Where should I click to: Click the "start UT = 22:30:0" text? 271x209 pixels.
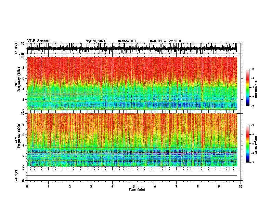pos(165,41)
